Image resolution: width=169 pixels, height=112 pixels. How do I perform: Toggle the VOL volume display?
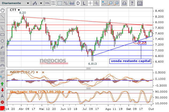(x=47, y=3)
